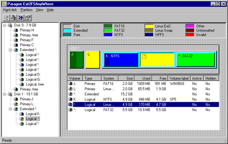Image resolution: width=228 pixels, height=144 pixels.
Task: Collapse the Disk 1 - 19.1 GB node
Action: pyautogui.click(x=5, y=94)
